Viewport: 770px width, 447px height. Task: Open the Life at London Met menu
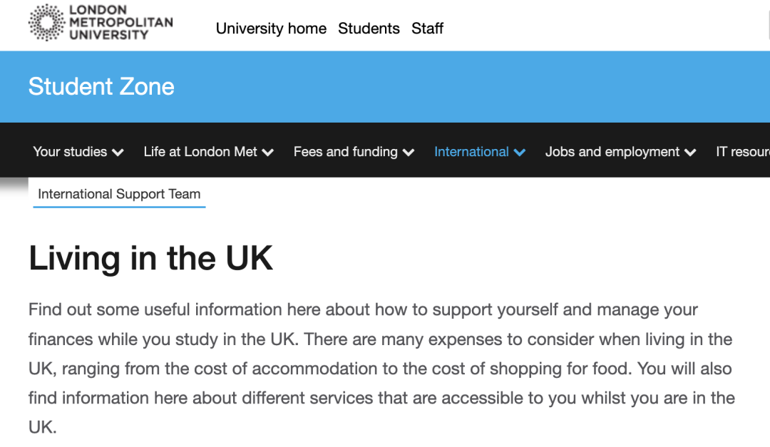pyautogui.click(x=200, y=152)
